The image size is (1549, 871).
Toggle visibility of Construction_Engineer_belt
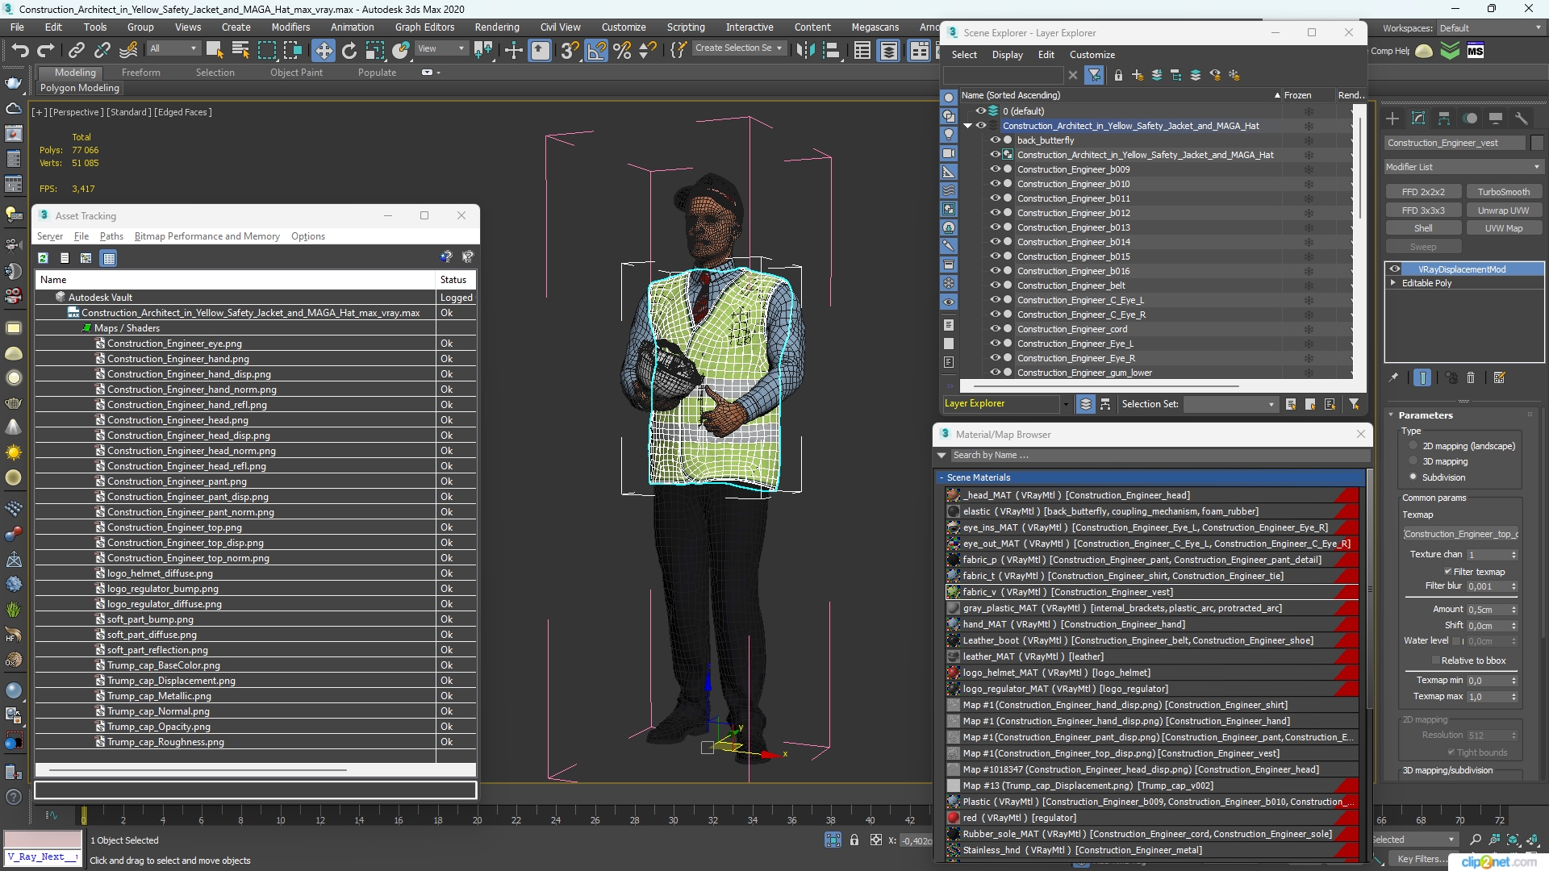point(995,285)
